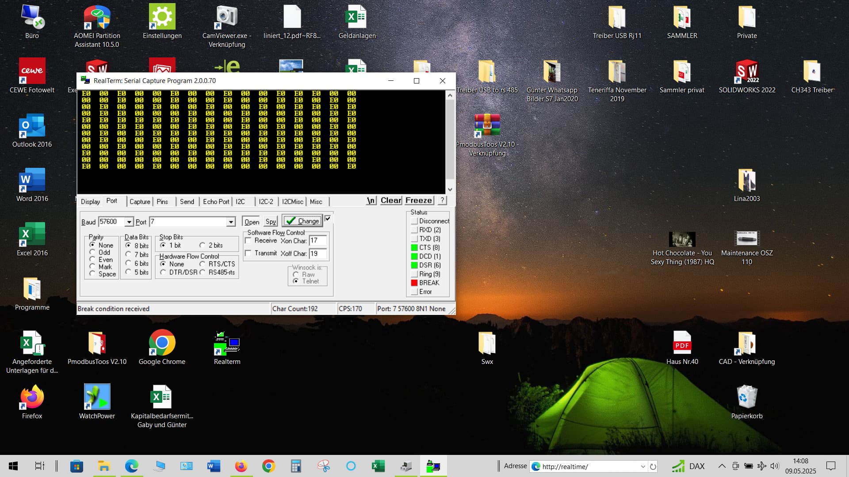Click in the Xon Char field
Viewport: 849px width, 477px height.
point(317,240)
